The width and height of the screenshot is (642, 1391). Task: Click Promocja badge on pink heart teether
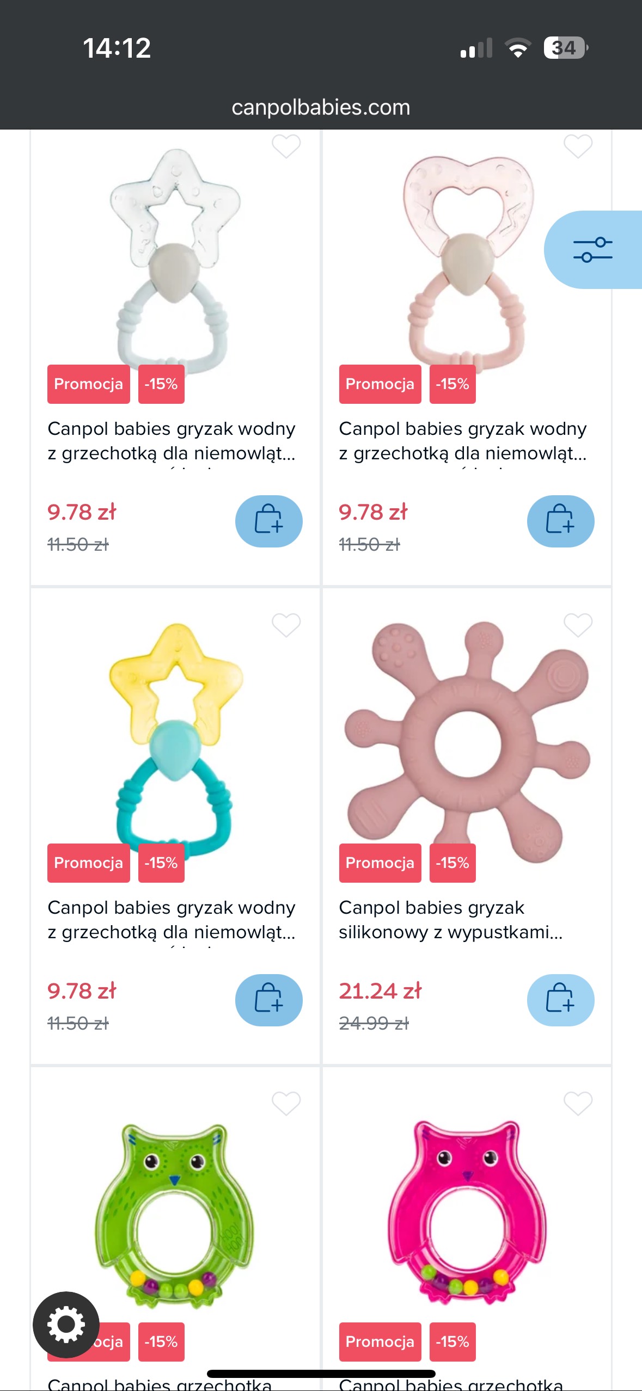pos(380,384)
